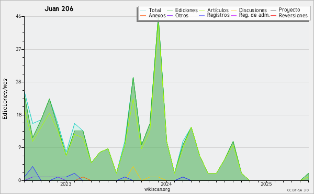Click the x-axis label 2023
Image resolution: width=314 pixels, height=194 pixels.
pos(66,184)
